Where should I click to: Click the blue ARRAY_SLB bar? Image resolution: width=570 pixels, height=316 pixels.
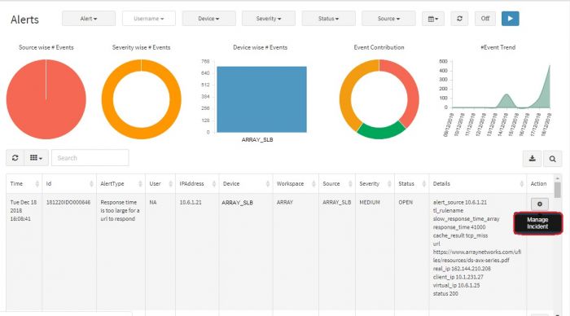[261, 99]
